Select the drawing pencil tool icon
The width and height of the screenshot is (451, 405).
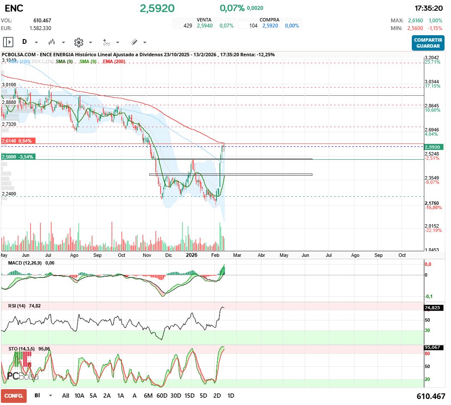coord(134,42)
